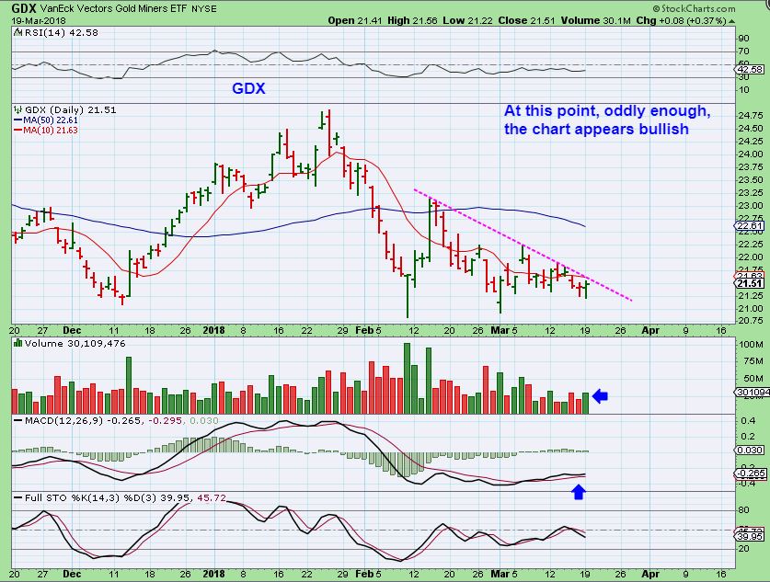The height and width of the screenshot is (582, 770).
Task: Click the 21.51 last price tag
Action: click(x=751, y=283)
